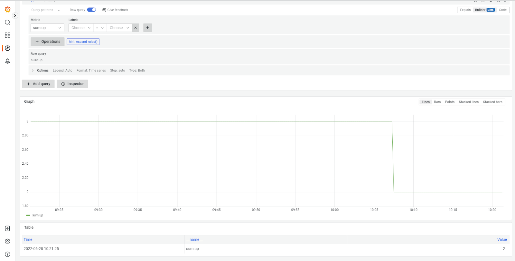Click the Operations button

[x=48, y=42]
